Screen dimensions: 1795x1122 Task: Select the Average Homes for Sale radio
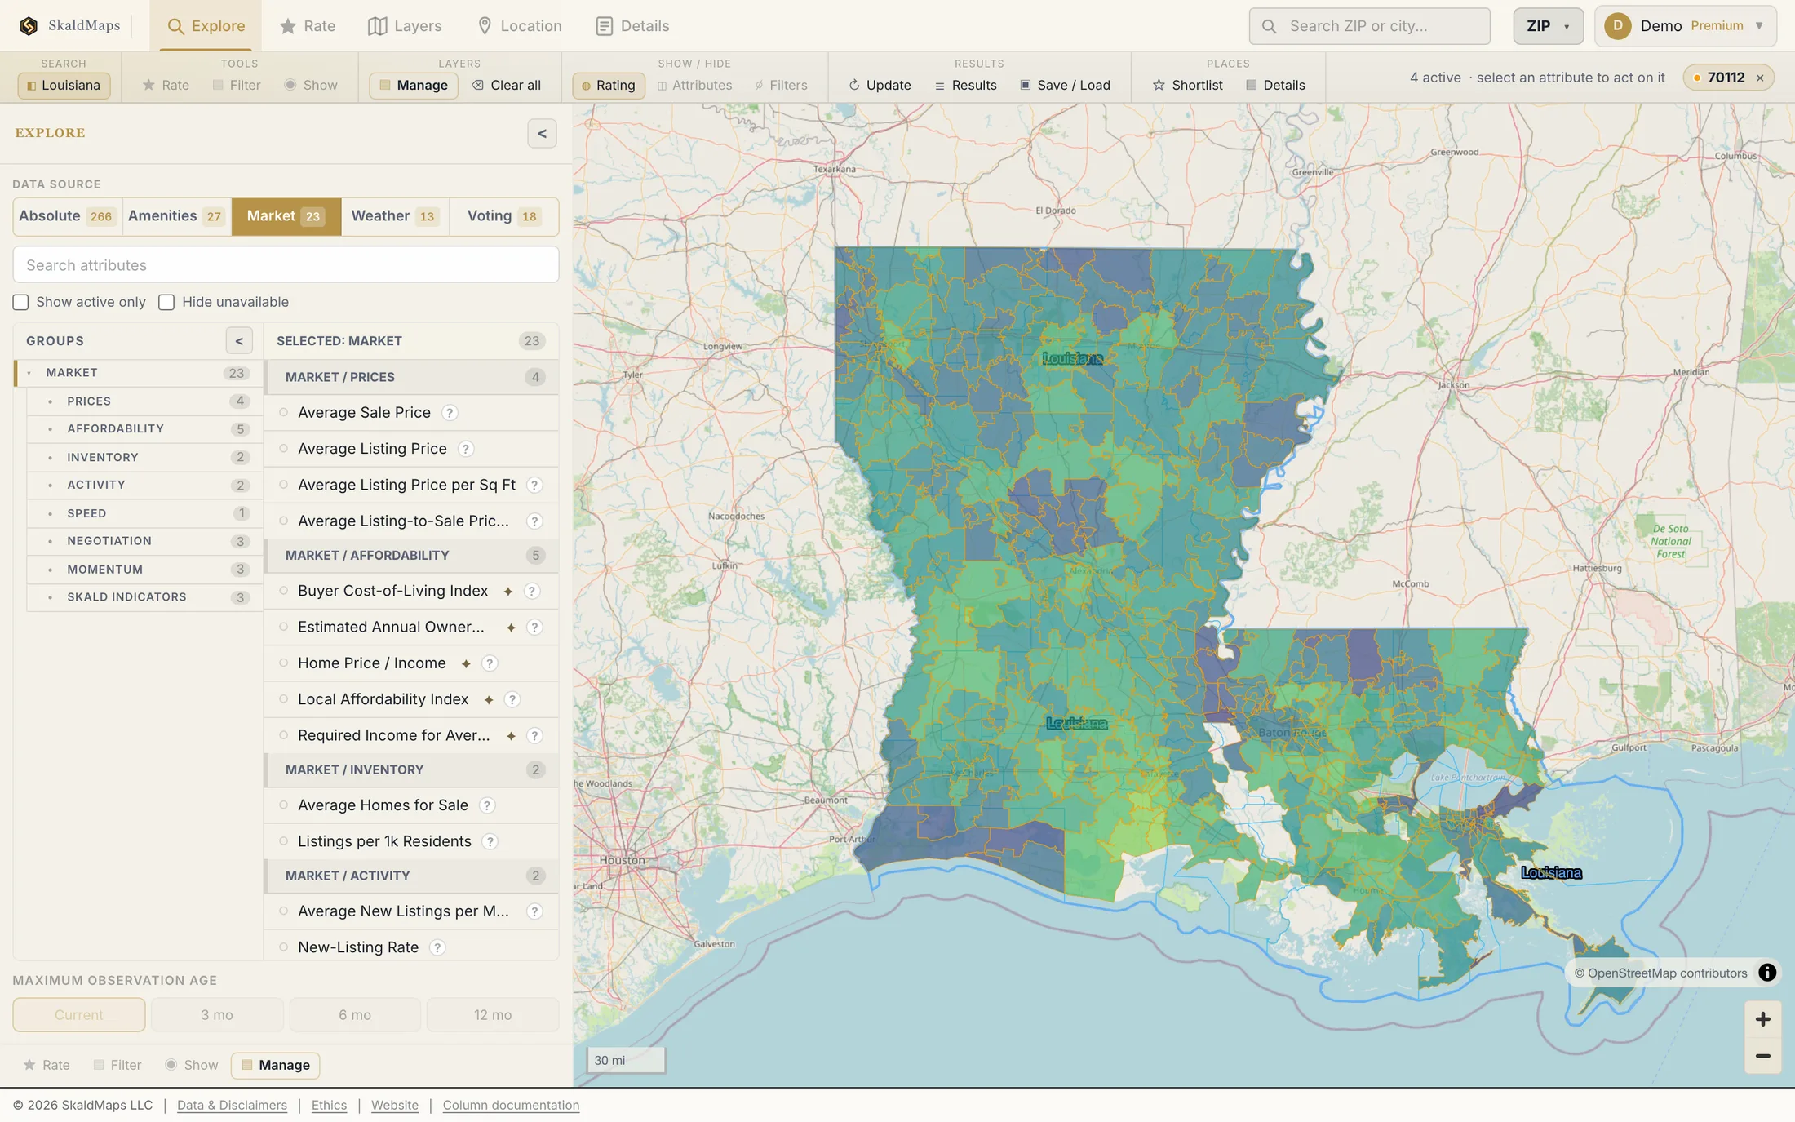[x=283, y=805]
